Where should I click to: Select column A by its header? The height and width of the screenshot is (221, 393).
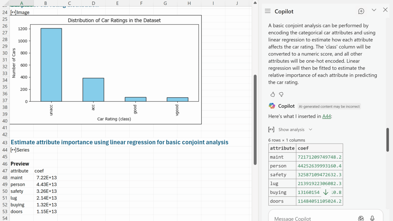[21, 3]
